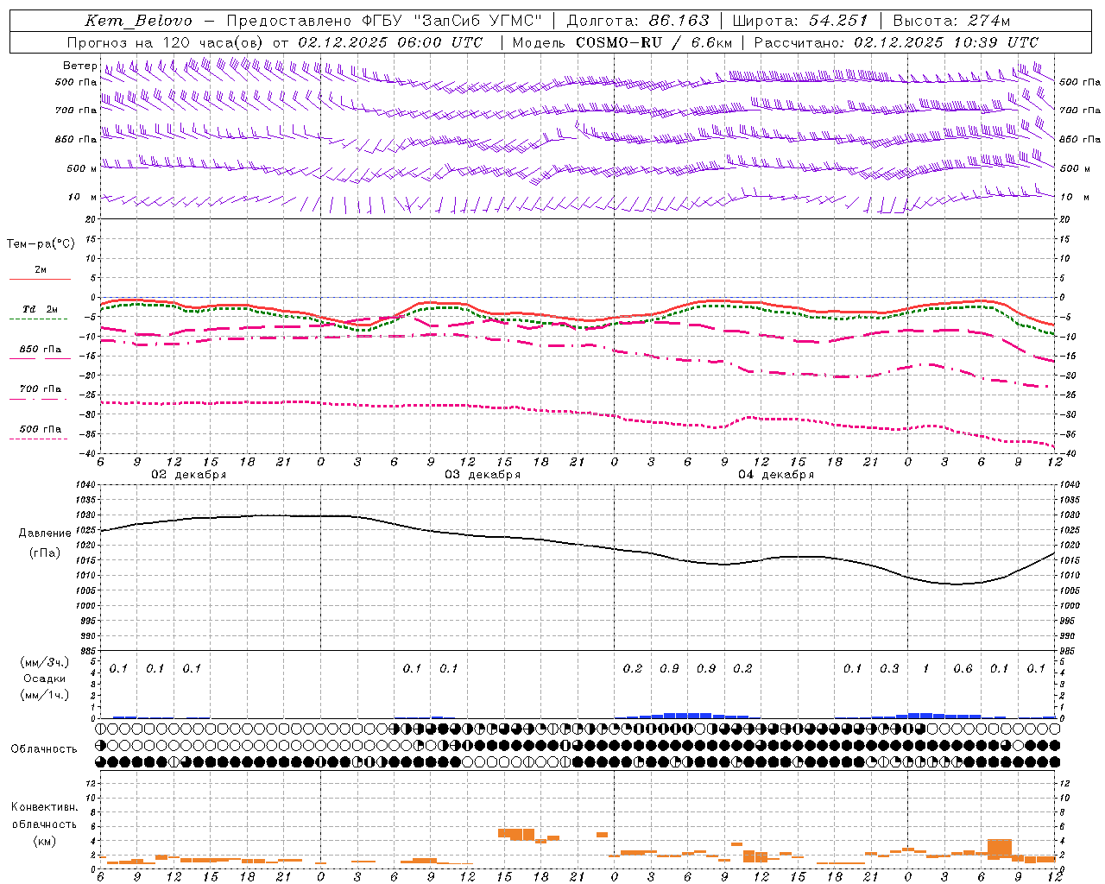Click the (мм/1ч.) precipitation unit label
The width and height of the screenshot is (1105, 884).
(x=45, y=695)
